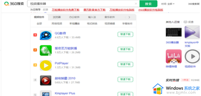Image resolution: width=201 pixels, height=96 pixels.
Task: Open 暴风影音官方下载 suggestion link
Action: [x=95, y=10]
